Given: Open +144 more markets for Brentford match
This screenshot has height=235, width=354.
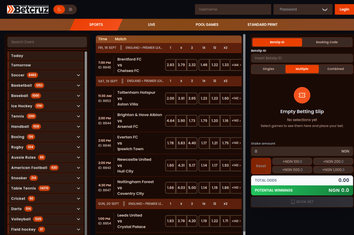Looking at the screenshot, I should 236,65.
